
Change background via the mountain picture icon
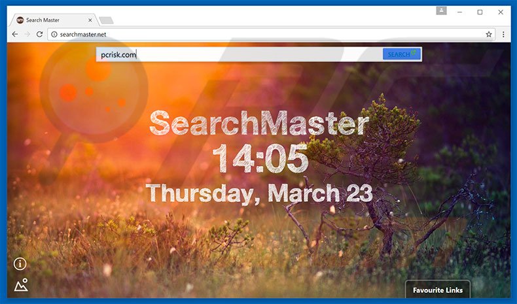click(21, 285)
